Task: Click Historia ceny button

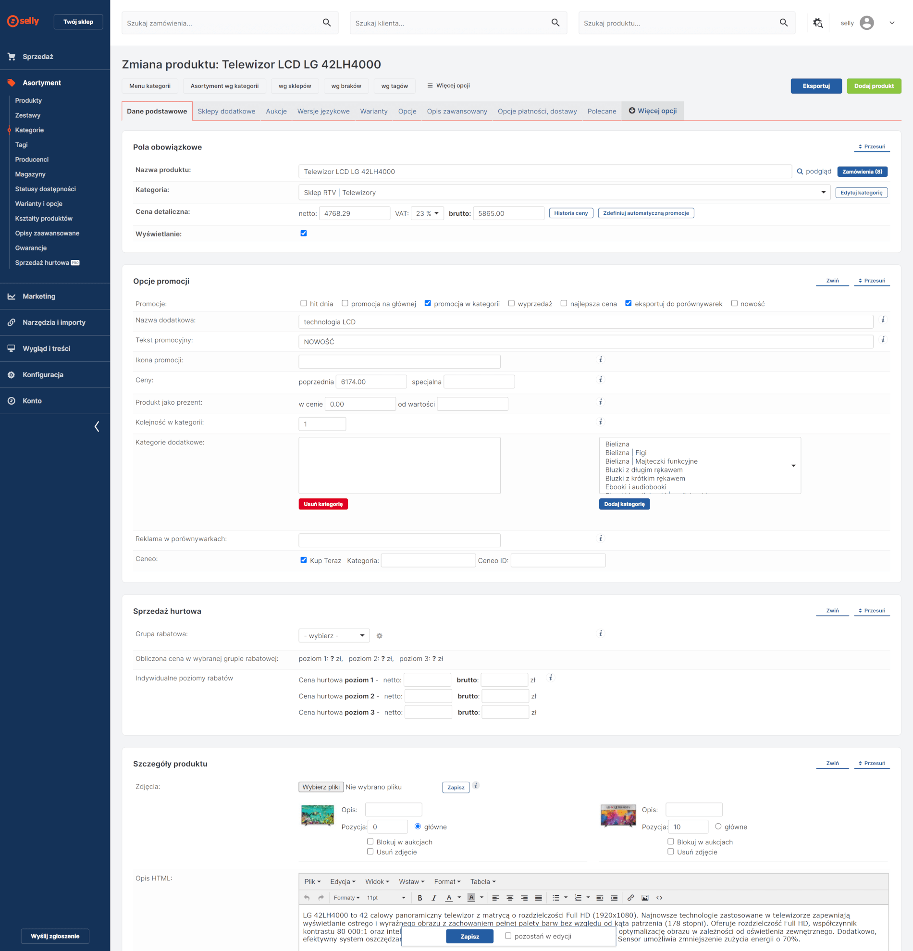Action: pos(570,213)
